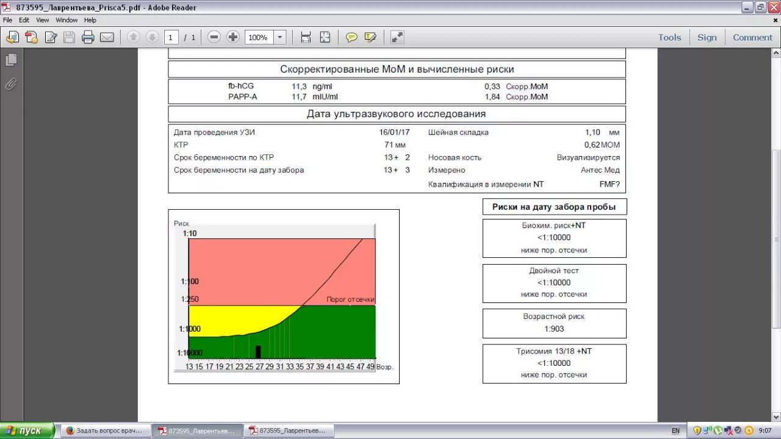
Task: Click the Adobe PDF icon in title bar
Action: click(x=7, y=7)
